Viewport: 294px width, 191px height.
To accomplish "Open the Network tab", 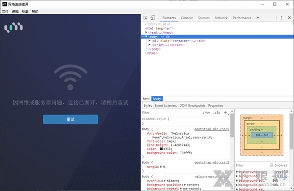I will coord(221,18).
